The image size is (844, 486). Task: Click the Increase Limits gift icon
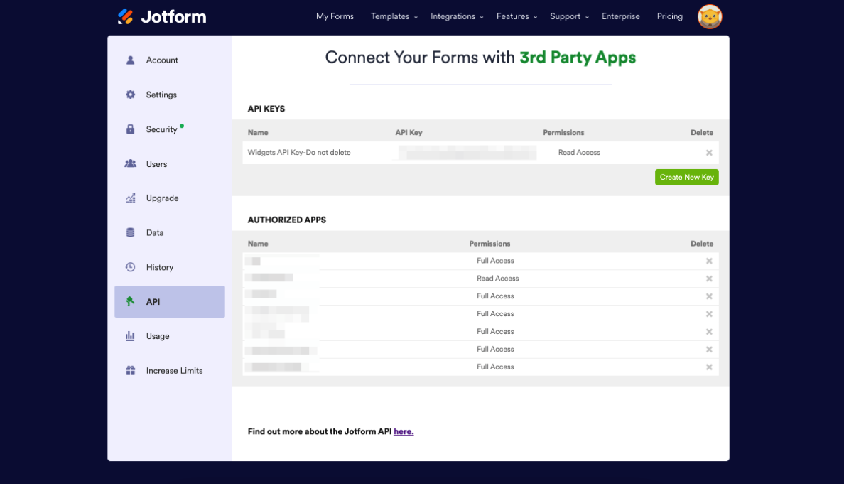[130, 370]
